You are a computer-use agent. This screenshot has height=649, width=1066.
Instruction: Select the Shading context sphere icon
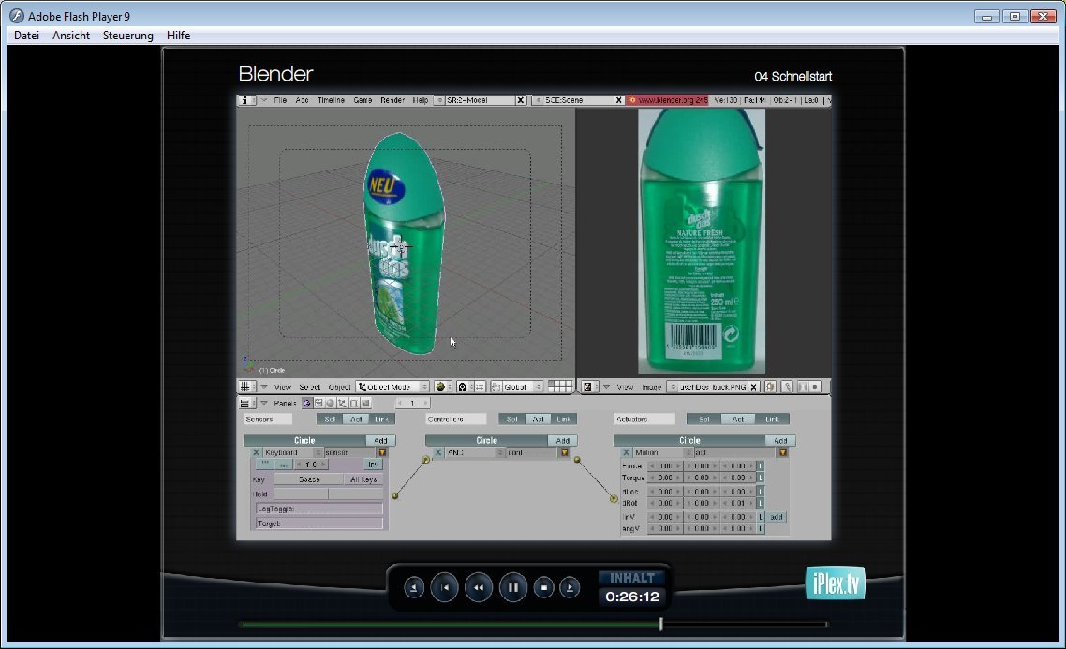331,403
